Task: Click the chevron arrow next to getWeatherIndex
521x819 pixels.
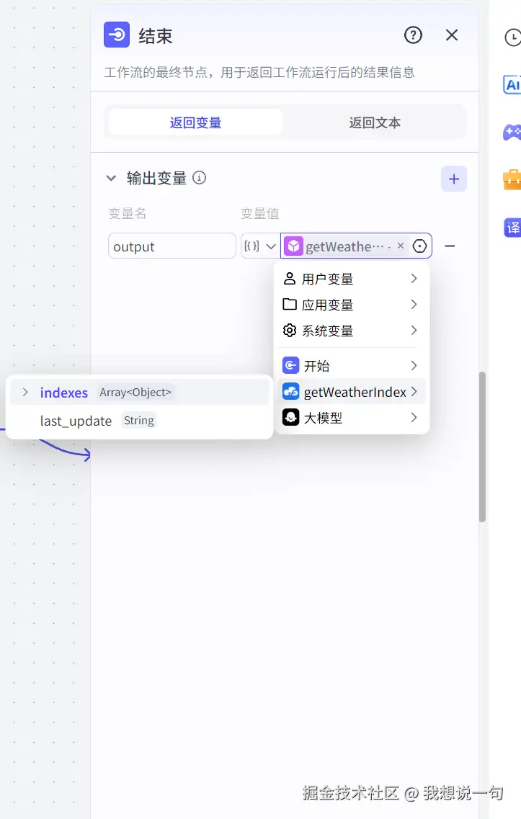Action: pyautogui.click(x=414, y=391)
